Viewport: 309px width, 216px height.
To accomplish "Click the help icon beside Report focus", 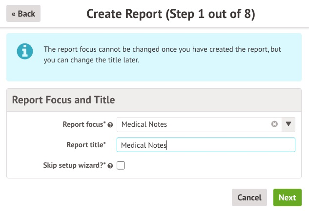I will [x=110, y=125].
